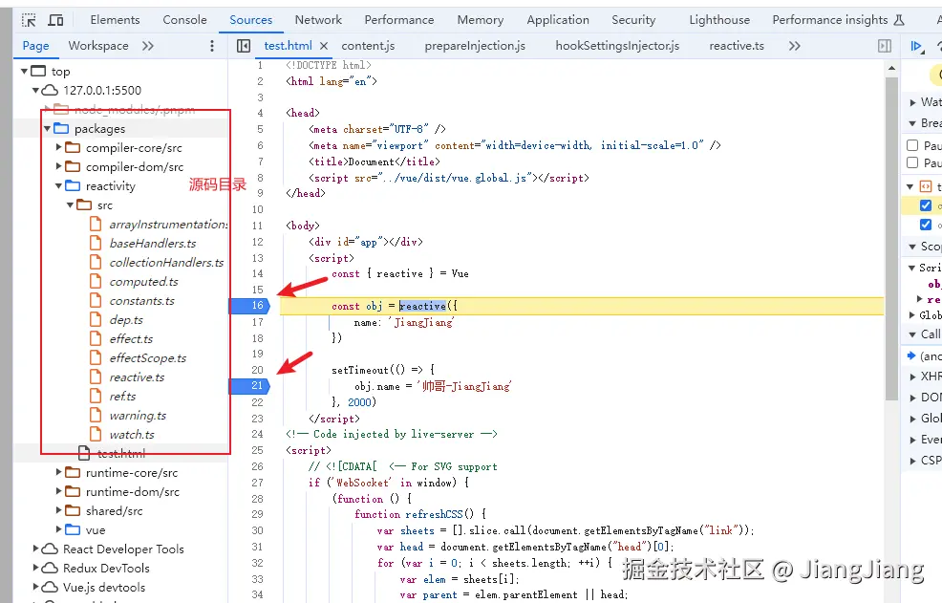This screenshot has height=603, width=942.
Task: Expand the compiler-dom/src folder
Action: point(59,166)
